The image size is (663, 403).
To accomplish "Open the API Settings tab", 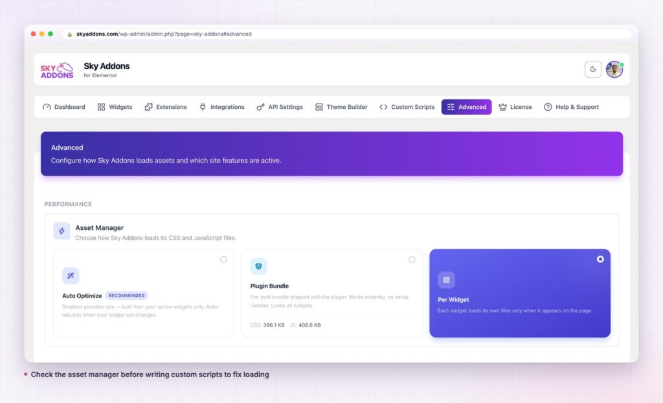I will pos(280,107).
